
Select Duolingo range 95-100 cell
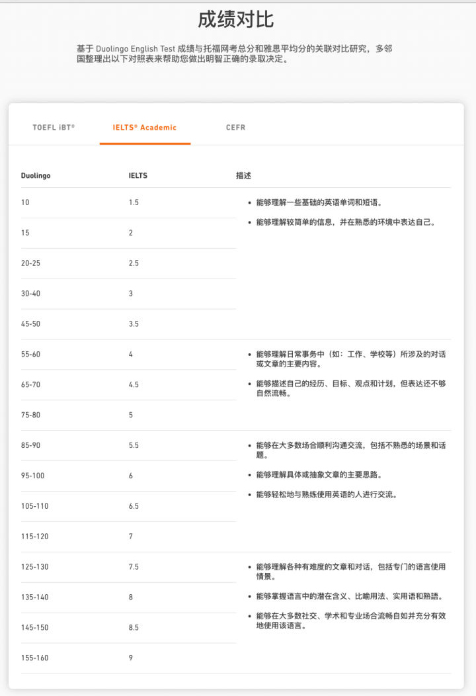click(x=33, y=476)
